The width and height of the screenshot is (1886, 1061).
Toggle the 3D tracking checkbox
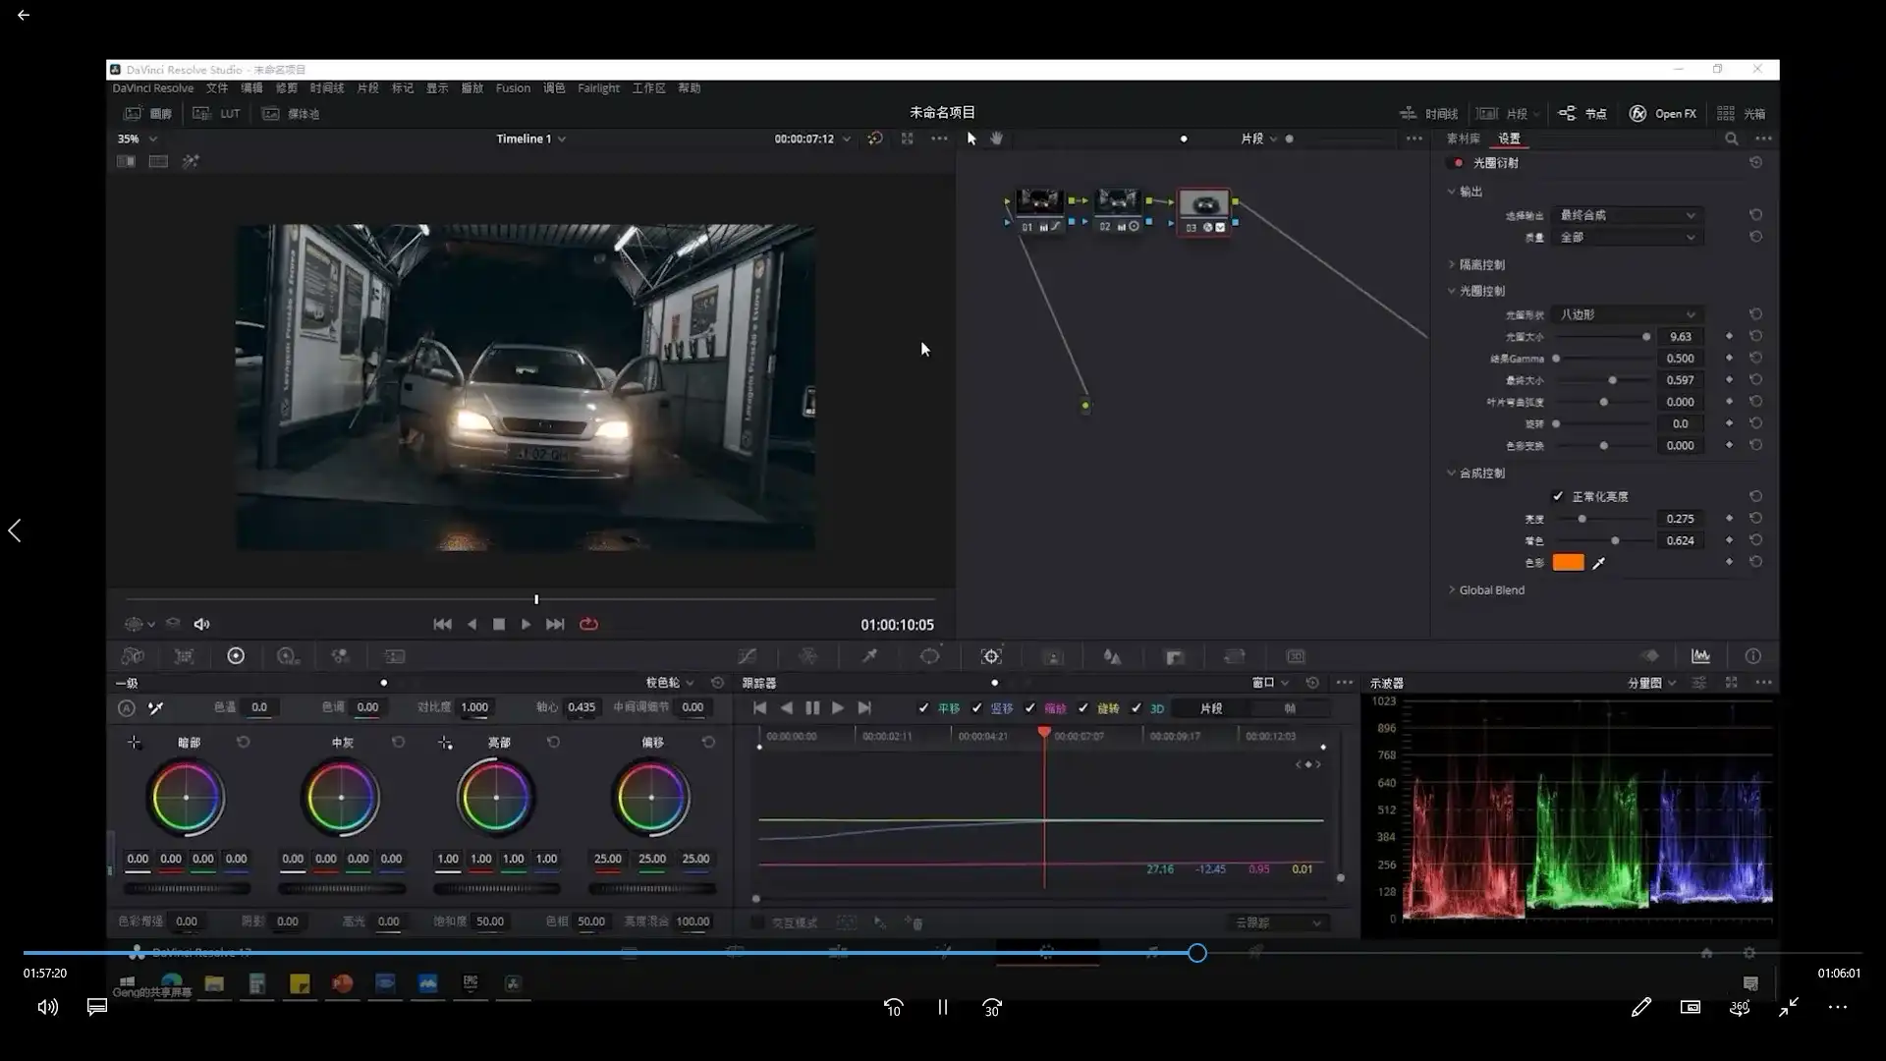(x=1137, y=708)
